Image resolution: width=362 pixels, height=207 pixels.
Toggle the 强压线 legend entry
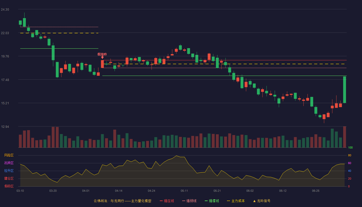(x=167, y=201)
